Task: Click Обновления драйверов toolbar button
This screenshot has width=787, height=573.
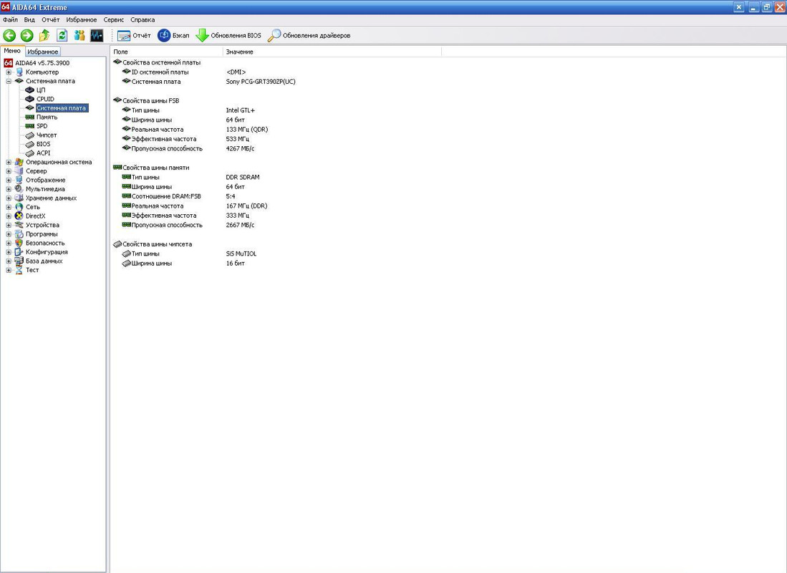Action: tap(309, 36)
